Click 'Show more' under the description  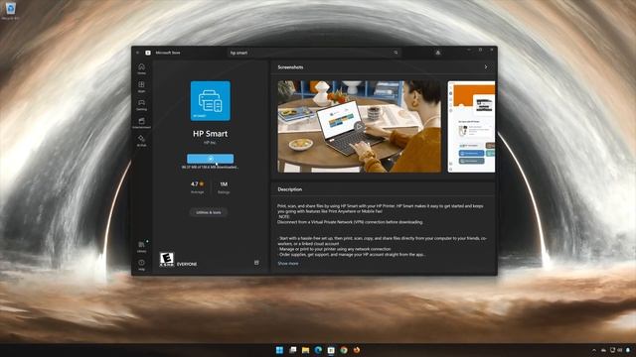pos(287,264)
